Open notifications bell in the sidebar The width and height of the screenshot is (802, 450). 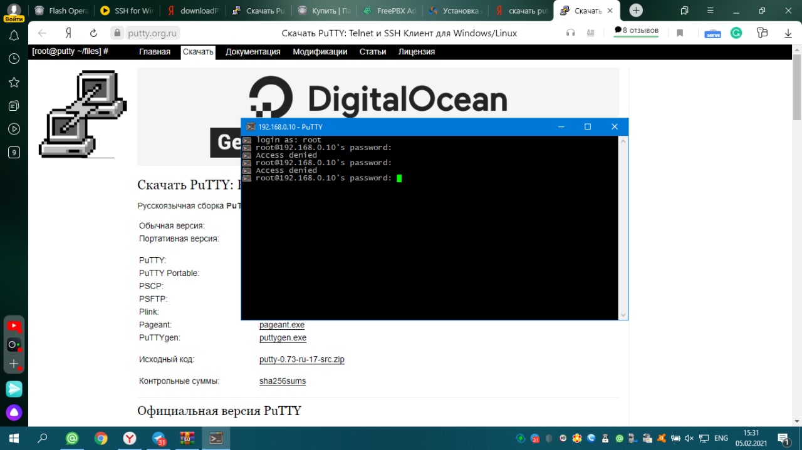click(x=14, y=36)
